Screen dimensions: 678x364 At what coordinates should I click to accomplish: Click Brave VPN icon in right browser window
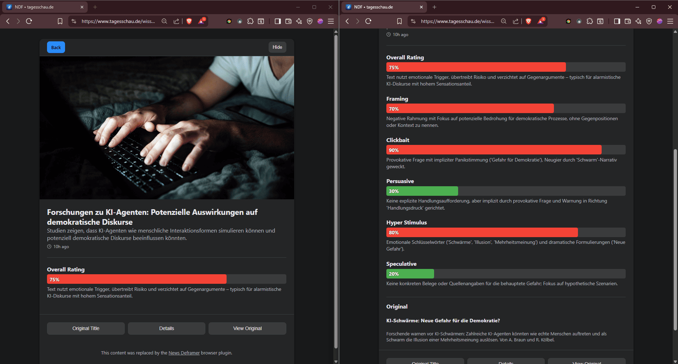tap(649, 21)
